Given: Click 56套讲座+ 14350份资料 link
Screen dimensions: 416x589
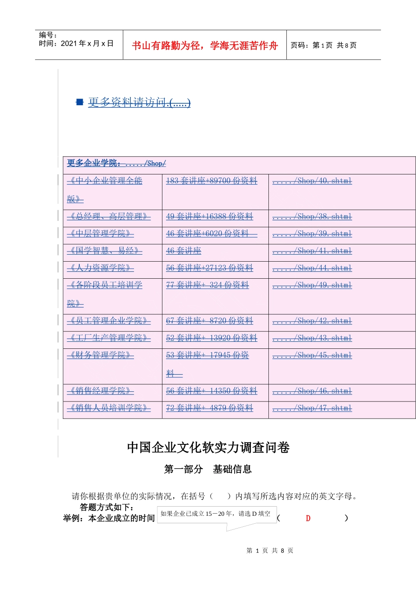Looking at the screenshot, I should click(212, 391).
